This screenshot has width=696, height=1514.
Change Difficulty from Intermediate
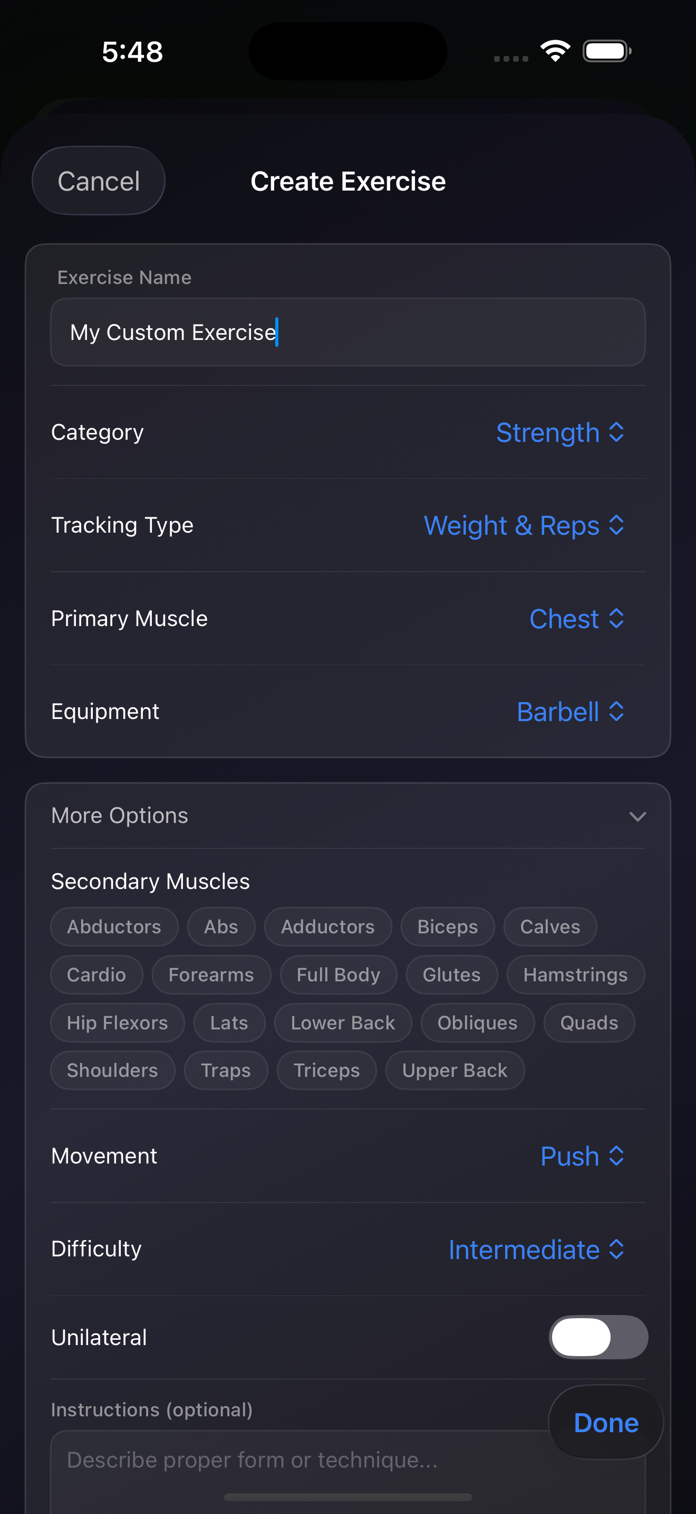[x=535, y=1250]
